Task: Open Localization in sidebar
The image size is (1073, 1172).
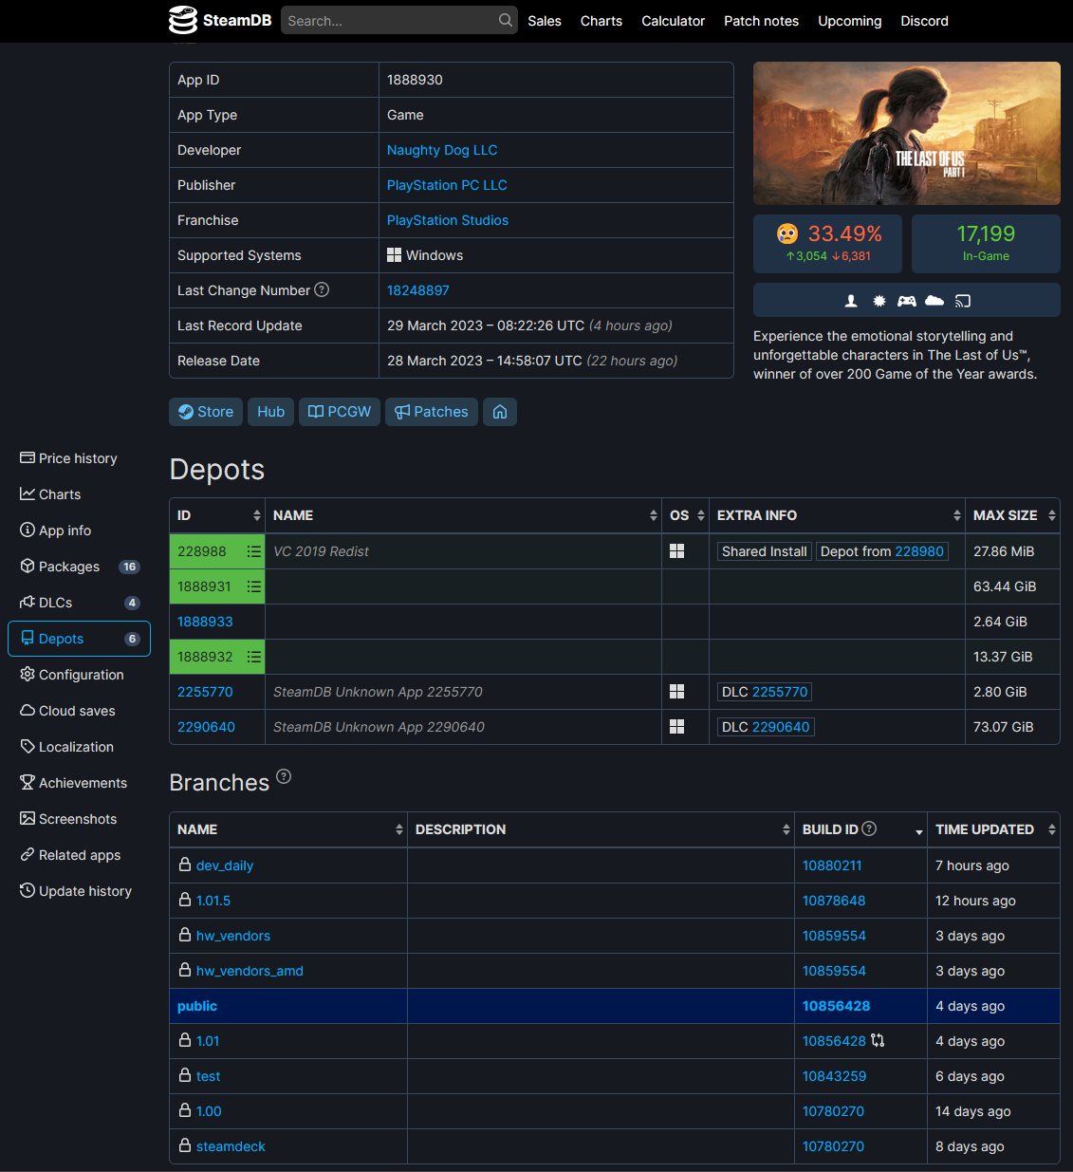Action: [79, 747]
